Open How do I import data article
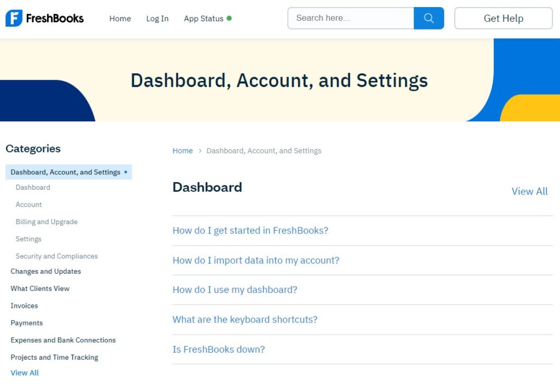Screen dimensions: 560x387 click(256, 260)
